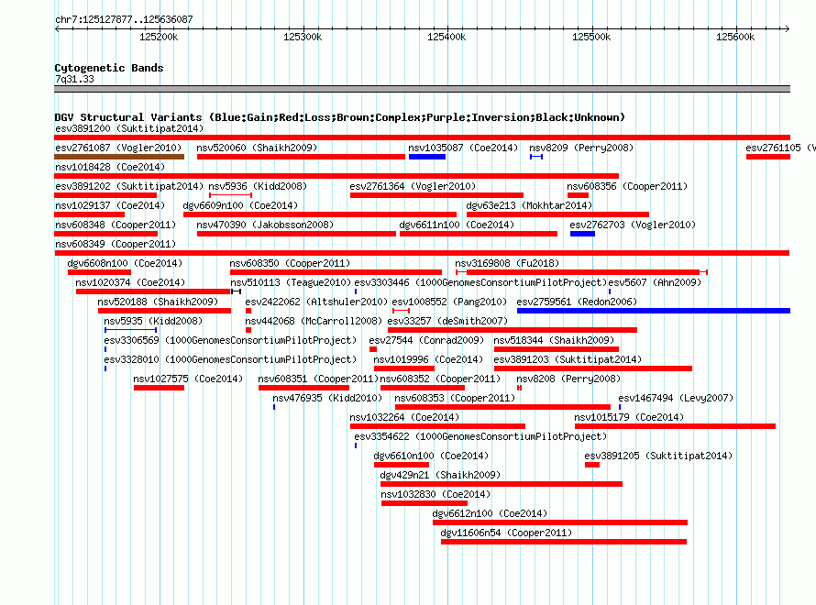816x605 pixels.
Task: Select the blue nsv5935 (Kidd2008) gain
Action: 130,330
